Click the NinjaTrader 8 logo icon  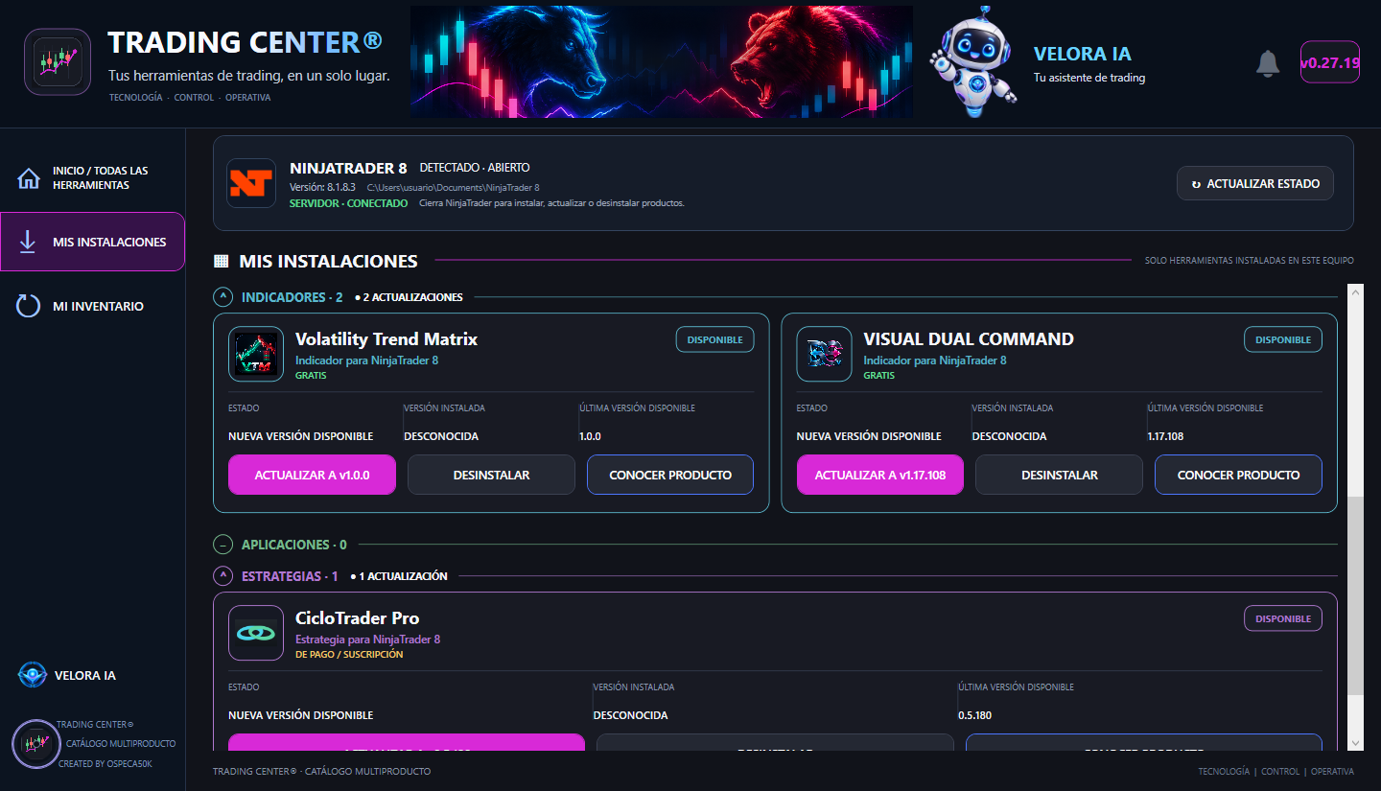click(251, 183)
